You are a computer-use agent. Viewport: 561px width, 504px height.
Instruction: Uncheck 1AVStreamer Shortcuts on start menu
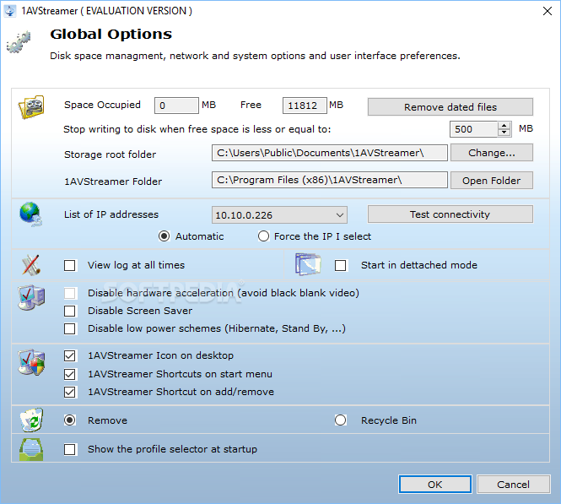click(70, 375)
